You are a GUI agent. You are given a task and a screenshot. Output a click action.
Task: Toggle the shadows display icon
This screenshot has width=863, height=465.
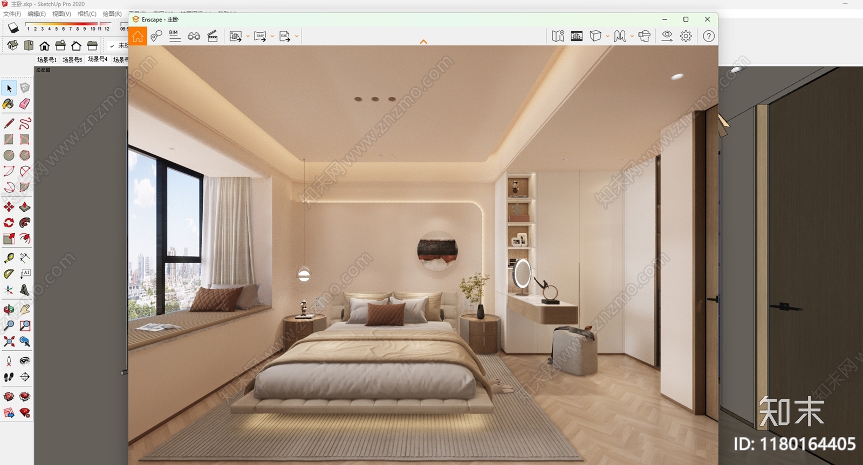pos(12,27)
